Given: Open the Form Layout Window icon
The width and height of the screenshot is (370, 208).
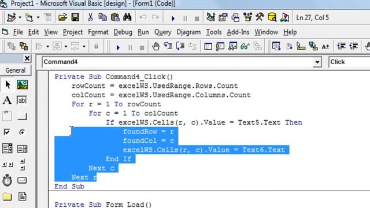Looking at the screenshot, I should (x=235, y=18).
